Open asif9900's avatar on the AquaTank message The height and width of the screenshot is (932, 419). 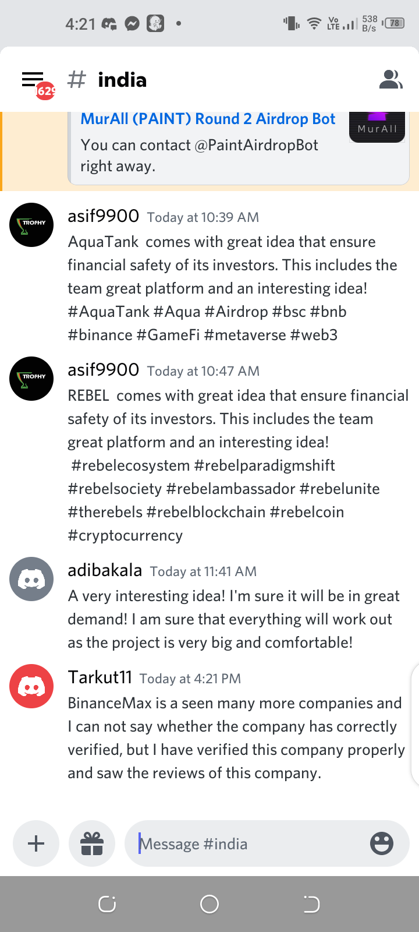coord(31,225)
